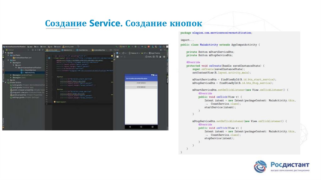The width and height of the screenshot is (321, 180).
Task: Click the yellow warning marker above editor scrollbar
Action: coord(112,56)
